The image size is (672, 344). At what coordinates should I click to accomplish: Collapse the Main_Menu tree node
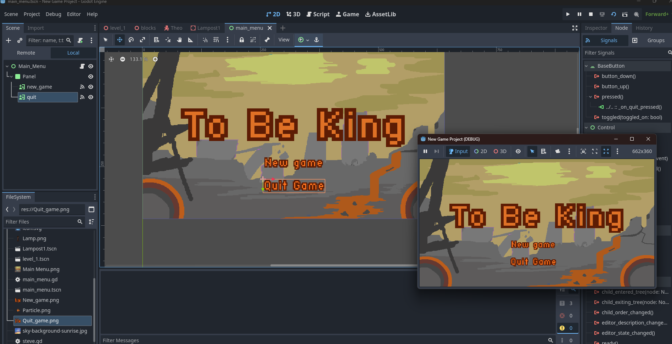pos(7,66)
